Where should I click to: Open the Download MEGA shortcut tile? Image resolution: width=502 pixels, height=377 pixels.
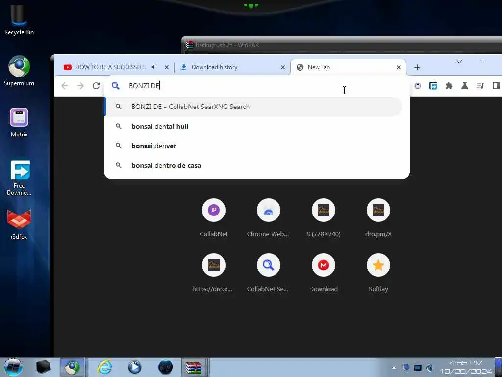pos(324,273)
